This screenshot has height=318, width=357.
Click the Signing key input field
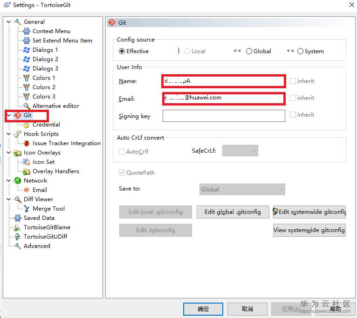224,116
